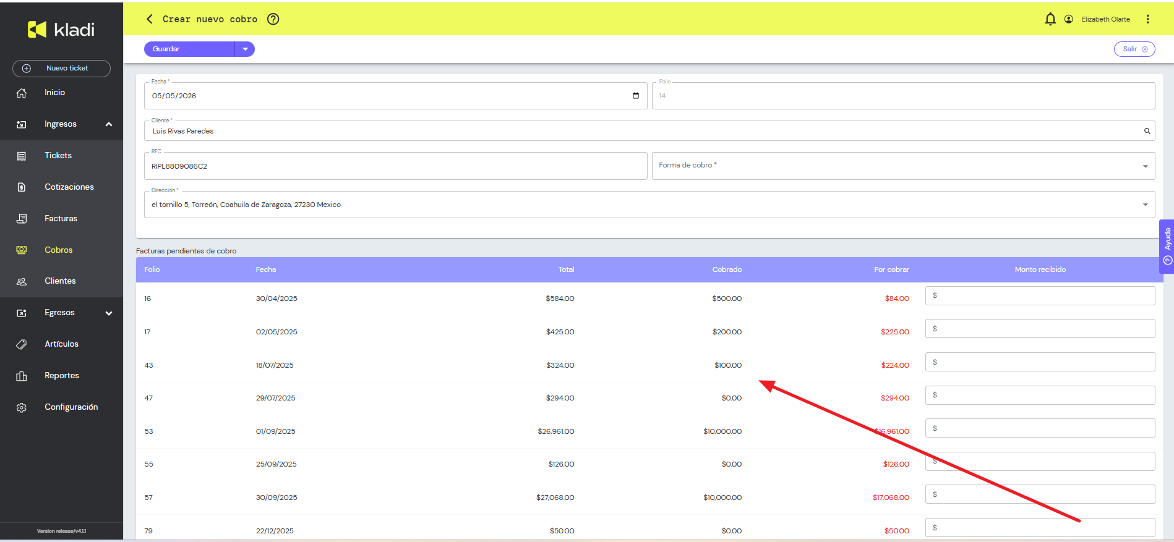1174x542 pixels.
Task: Click the Folio column header
Action: pyautogui.click(x=152, y=269)
